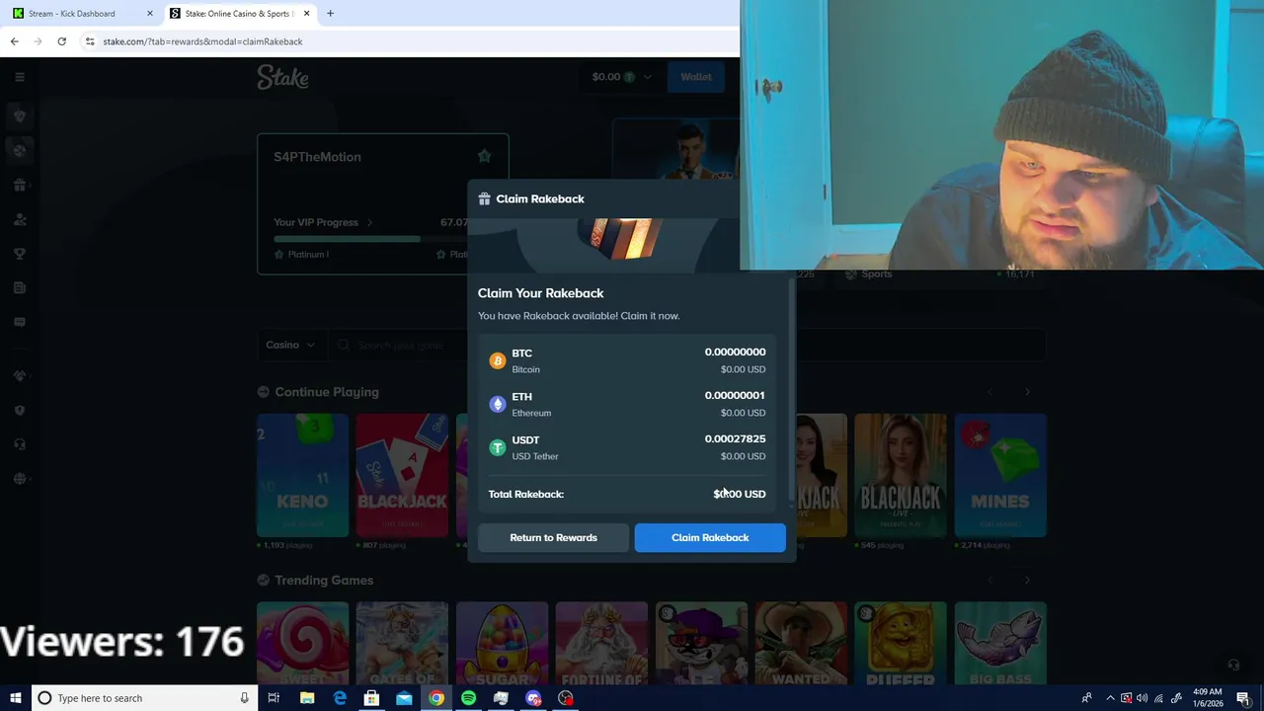
Task: Click the game search input field
Action: coord(686,345)
